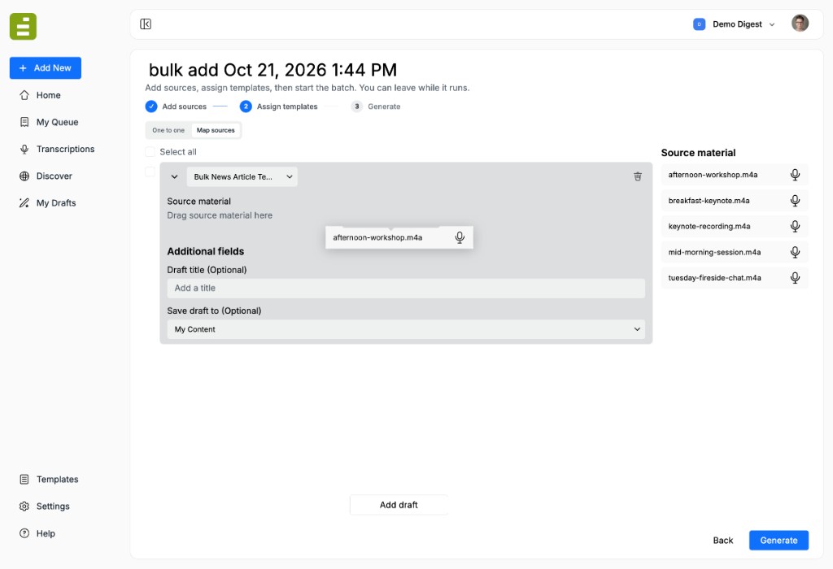Click the step 2 circle for Assign templates

point(246,106)
